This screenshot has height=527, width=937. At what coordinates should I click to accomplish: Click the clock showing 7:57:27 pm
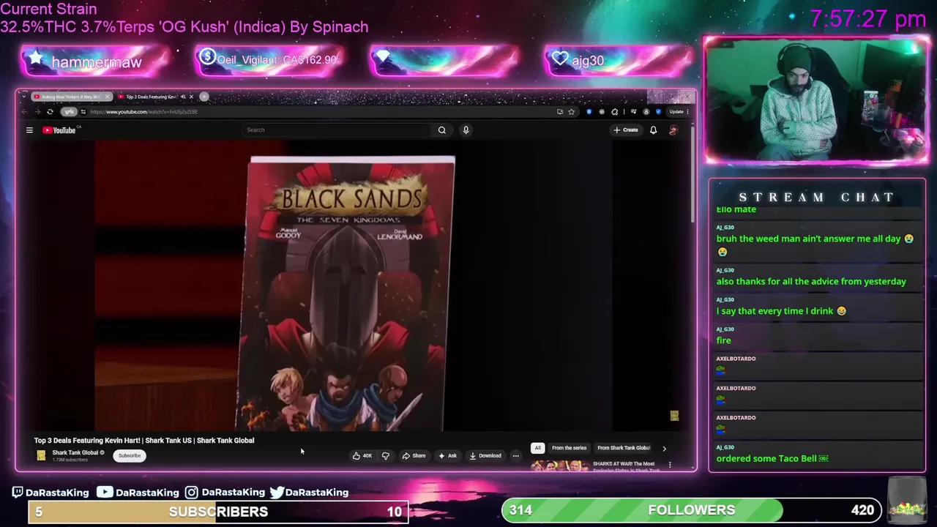click(x=868, y=19)
